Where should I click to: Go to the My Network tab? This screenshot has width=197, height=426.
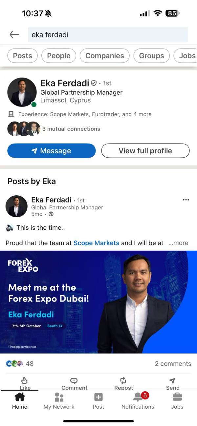tap(59, 400)
